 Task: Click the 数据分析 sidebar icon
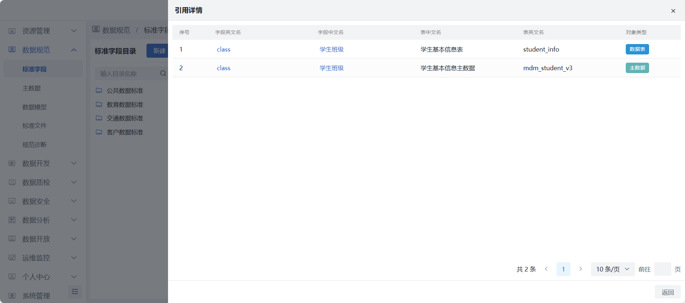(12, 220)
